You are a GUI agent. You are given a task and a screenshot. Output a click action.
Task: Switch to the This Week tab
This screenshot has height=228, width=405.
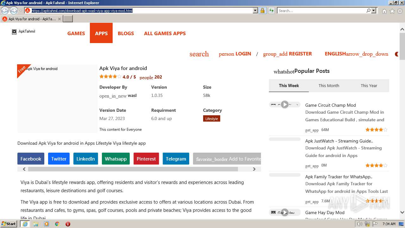click(289, 85)
